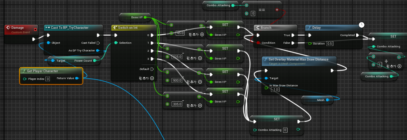
Task: Edit the 825.0 subtract value field
Action: click(177, 57)
